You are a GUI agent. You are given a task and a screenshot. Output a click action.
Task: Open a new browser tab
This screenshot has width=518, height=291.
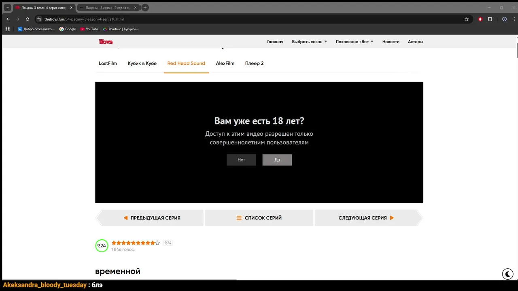pos(145,8)
